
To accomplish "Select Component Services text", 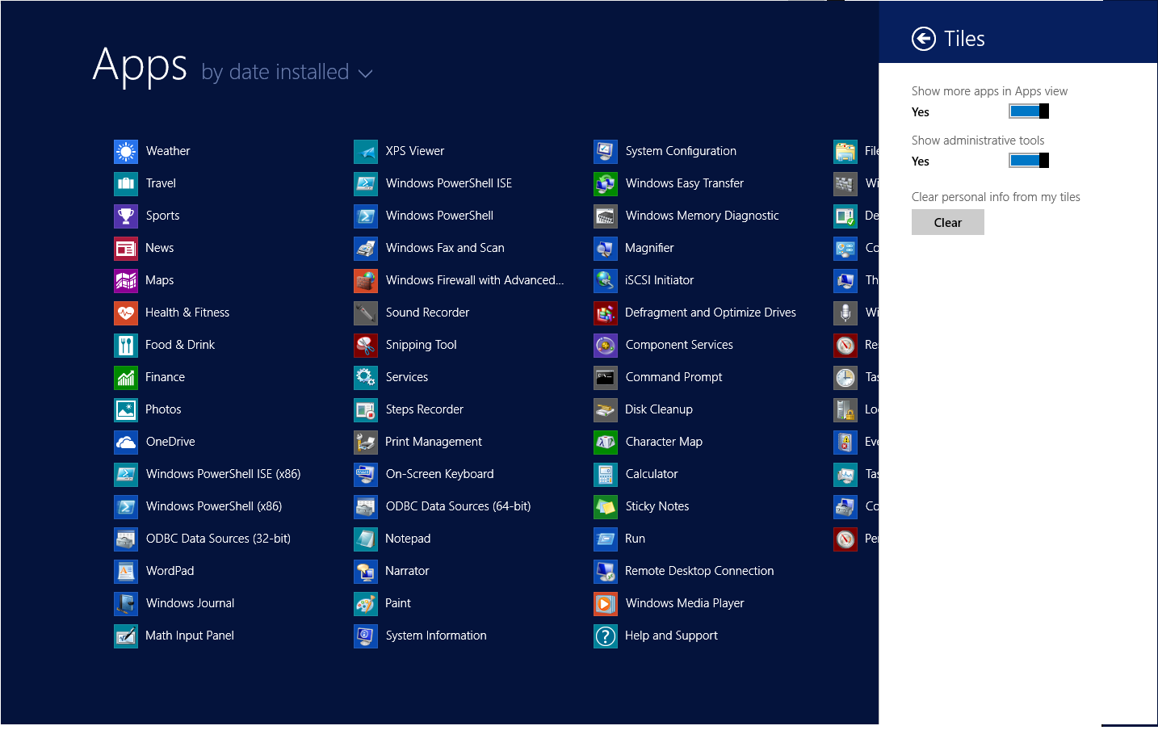I will [x=679, y=345].
